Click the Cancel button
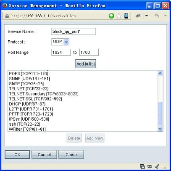This screenshot has width=171, height=171. click(44, 155)
